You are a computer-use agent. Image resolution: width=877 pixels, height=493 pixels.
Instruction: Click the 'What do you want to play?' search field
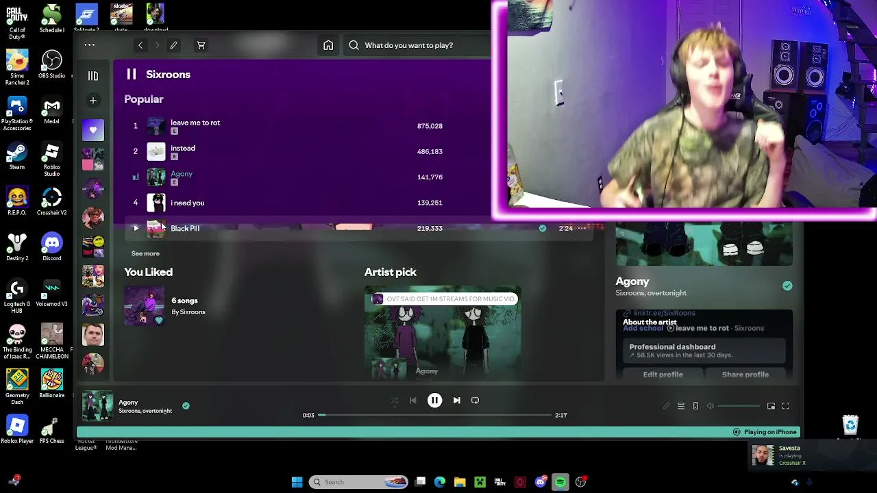point(418,45)
